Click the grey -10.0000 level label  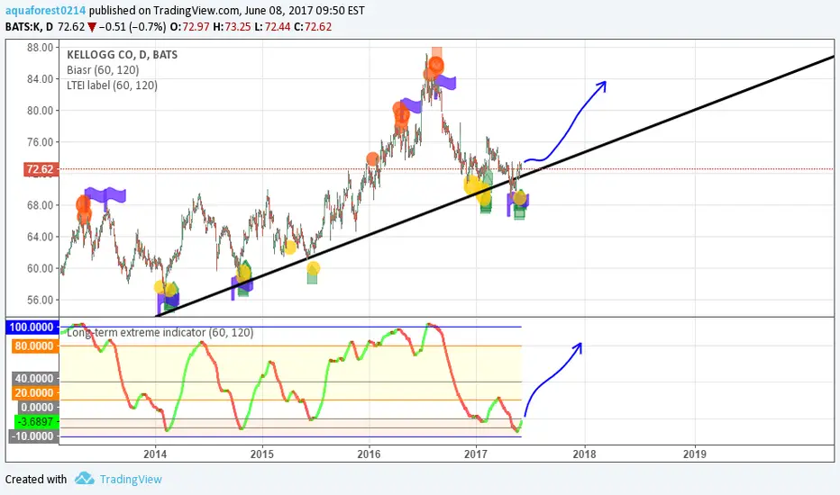click(33, 436)
